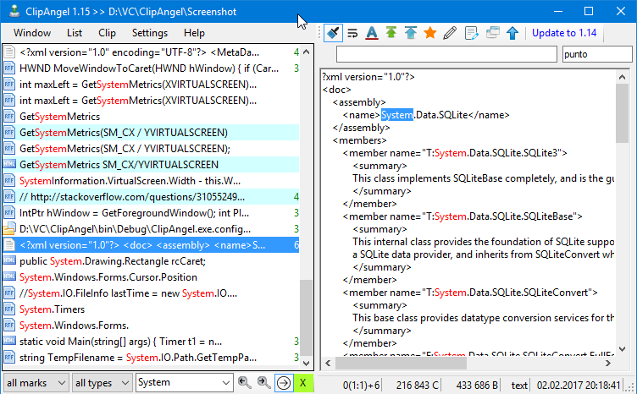Click the blue up arrow toolbar icon

tap(512, 33)
